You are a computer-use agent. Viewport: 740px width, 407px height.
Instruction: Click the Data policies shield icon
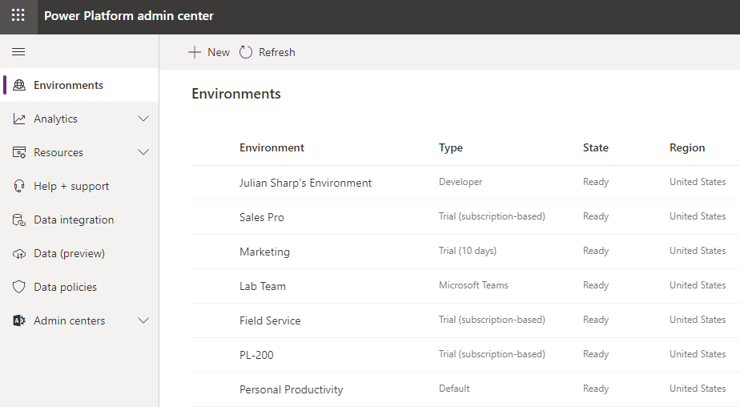point(19,287)
